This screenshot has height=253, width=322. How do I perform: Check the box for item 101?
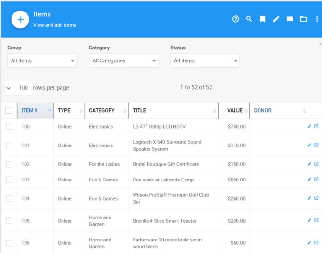point(9,145)
